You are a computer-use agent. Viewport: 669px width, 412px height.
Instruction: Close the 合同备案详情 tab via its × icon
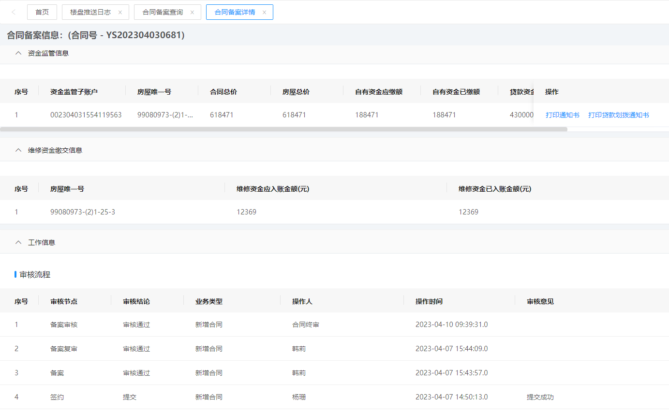[x=264, y=12]
